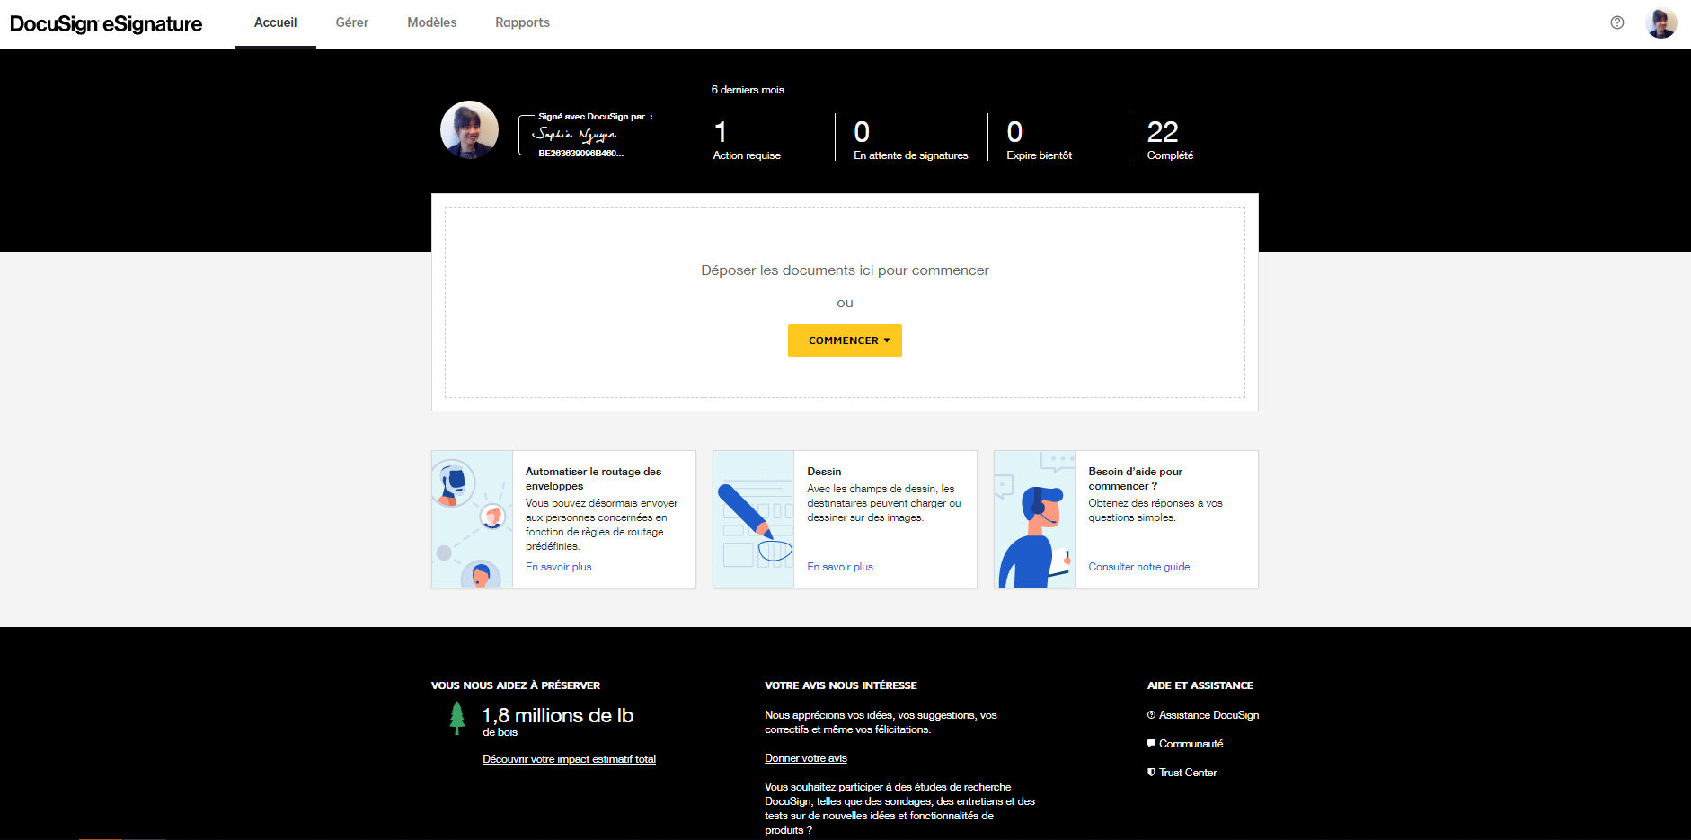Click the VOTRE AVIS NOUS INTÉRESSE heading
This screenshot has width=1691, height=840.
[841, 685]
